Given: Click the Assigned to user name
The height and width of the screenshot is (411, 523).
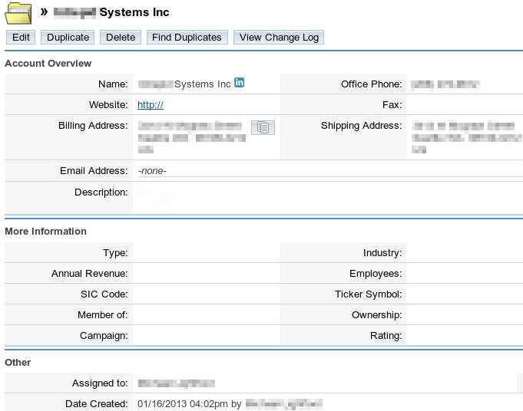Looking at the screenshot, I should (x=176, y=383).
